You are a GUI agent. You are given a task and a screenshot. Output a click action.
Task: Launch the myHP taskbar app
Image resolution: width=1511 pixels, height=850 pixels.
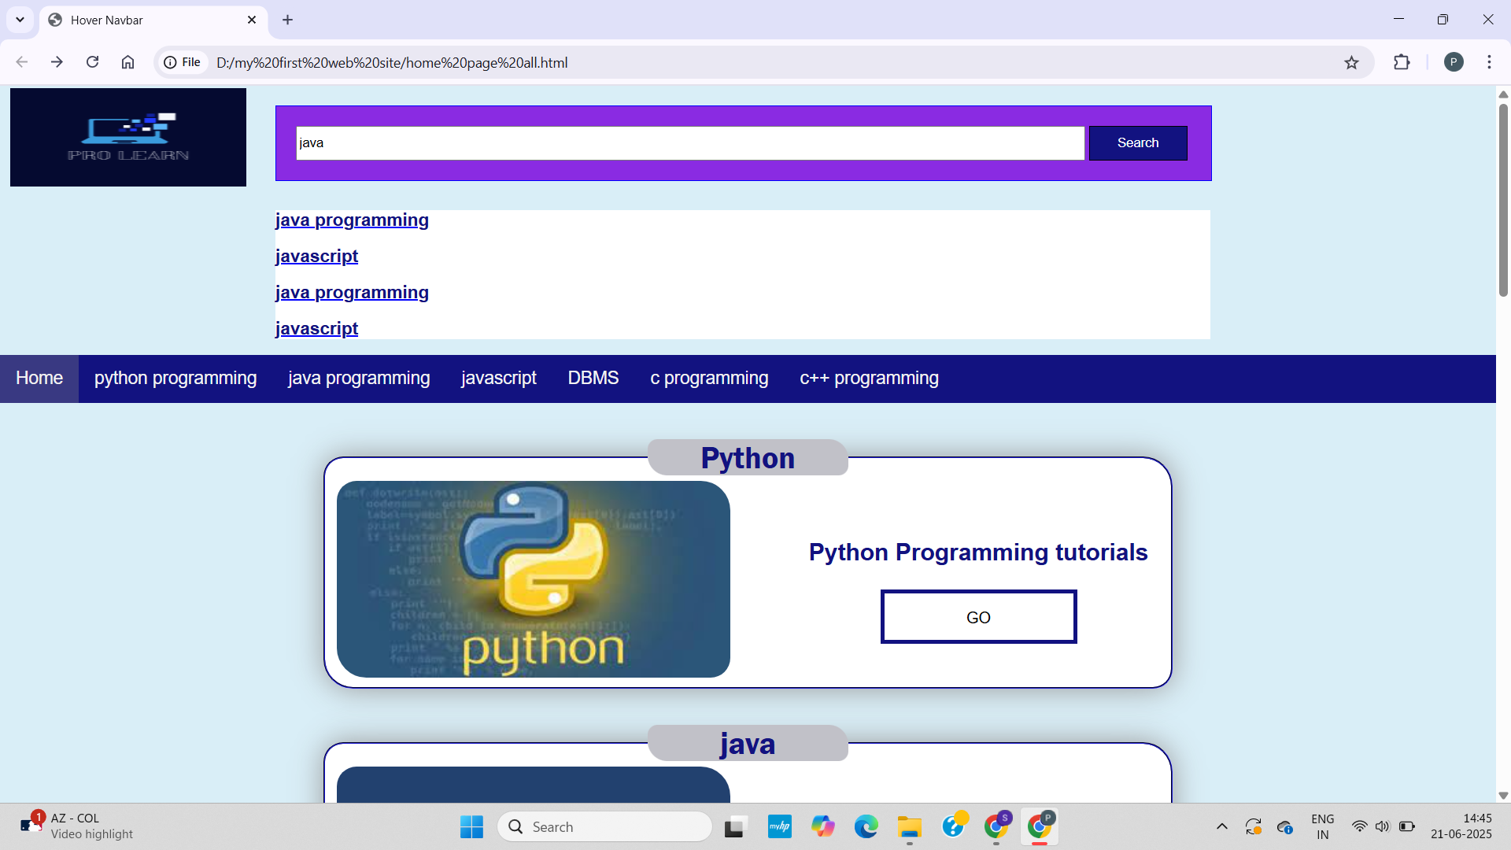point(779,826)
